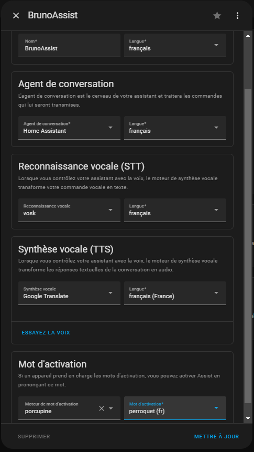Click the Nom field containing BrunoAssist
This screenshot has height=452, width=254.
(69, 45)
